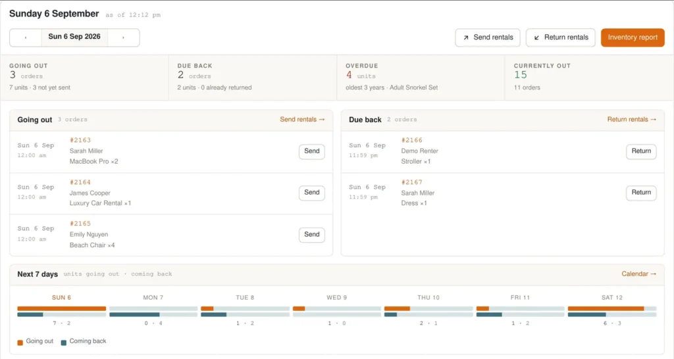Open order number #2165
Image resolution: width=674 pixels, height=359 pixels.
click(x=80, y=224)
